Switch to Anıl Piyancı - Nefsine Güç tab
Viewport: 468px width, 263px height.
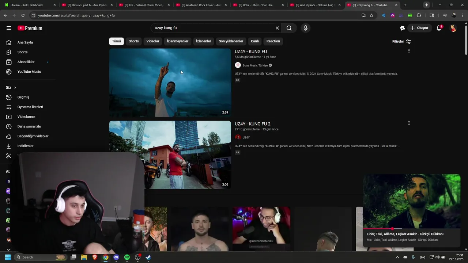pyautogui.click(x=315, y=5)
